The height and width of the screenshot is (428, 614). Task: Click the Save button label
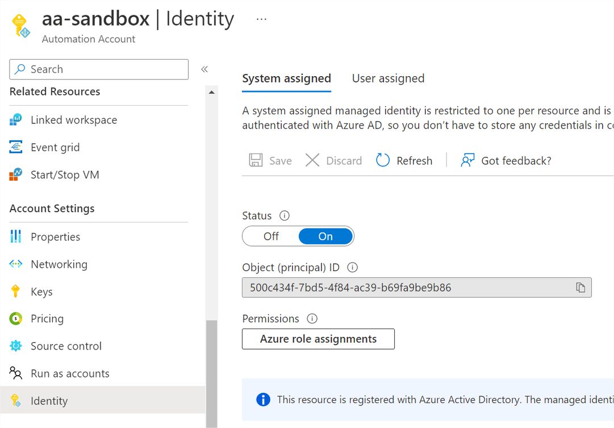(x=281, y=161)
